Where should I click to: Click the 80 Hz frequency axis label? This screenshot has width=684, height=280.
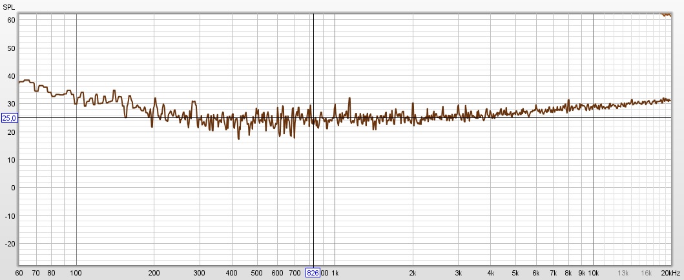click(x=51, y=273)
